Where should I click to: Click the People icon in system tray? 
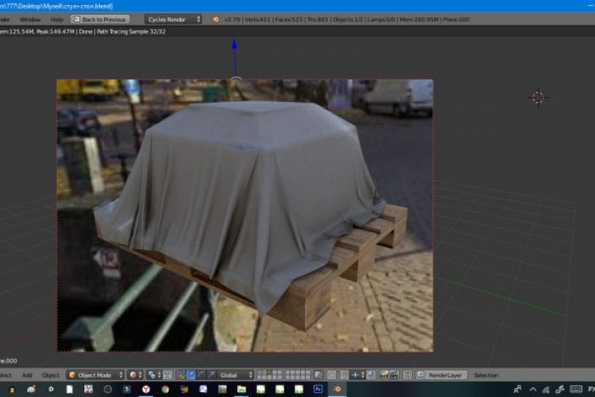[517, 389]
